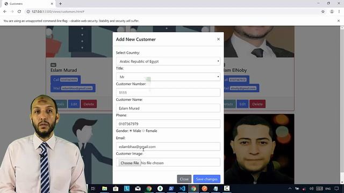Open the Select Country dropdown

(x=168, y=61)
